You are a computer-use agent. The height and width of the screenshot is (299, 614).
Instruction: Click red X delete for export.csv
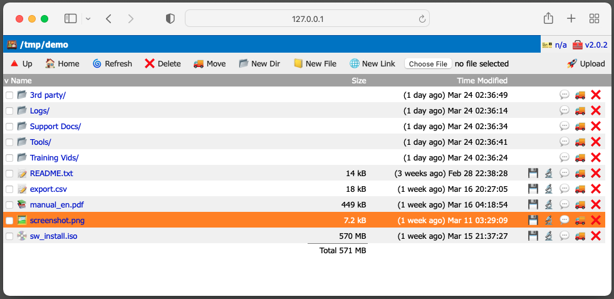596,189
